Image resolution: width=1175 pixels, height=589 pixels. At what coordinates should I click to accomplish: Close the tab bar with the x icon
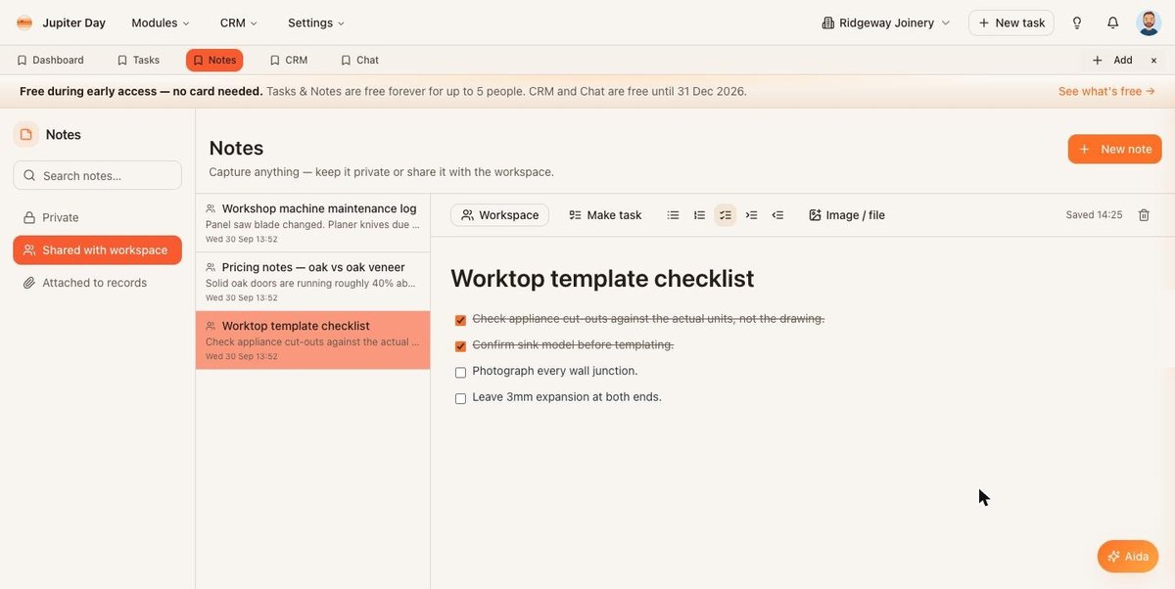[x=1153, y=60]
